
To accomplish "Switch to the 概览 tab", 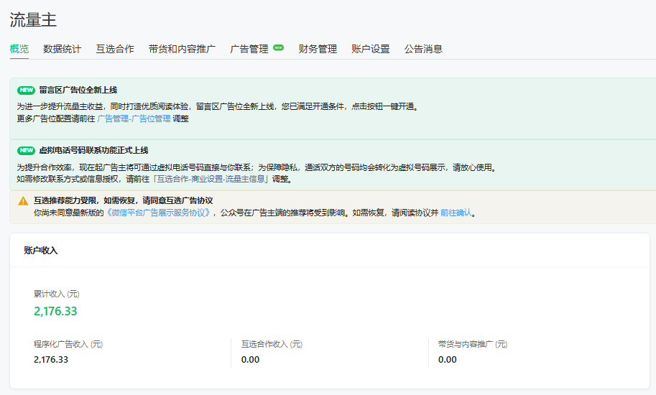I will [19, 49].
